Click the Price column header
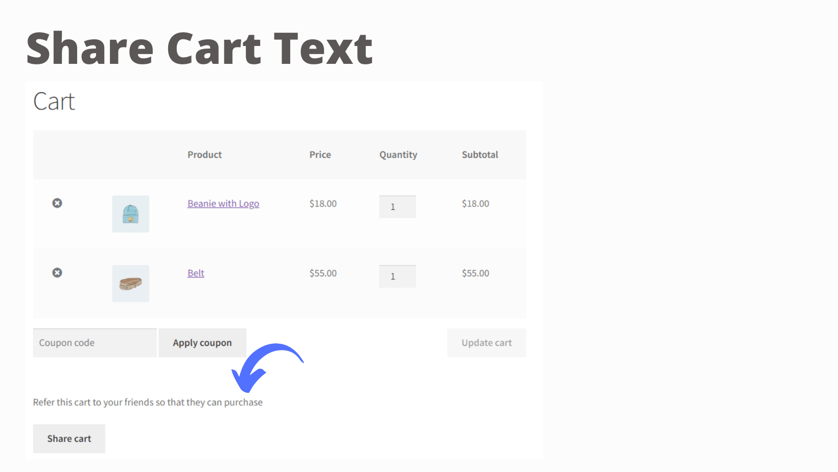 point(320,154)
